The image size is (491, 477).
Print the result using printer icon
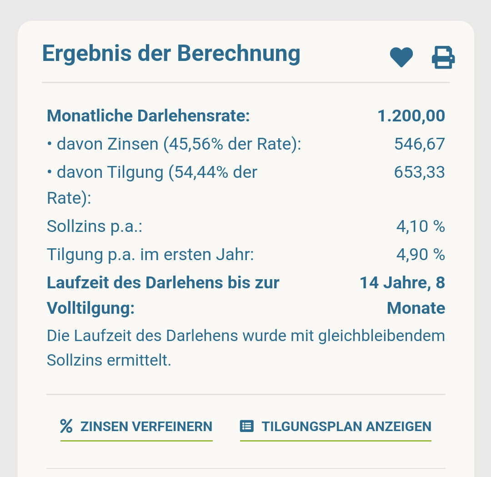point(443,58)
